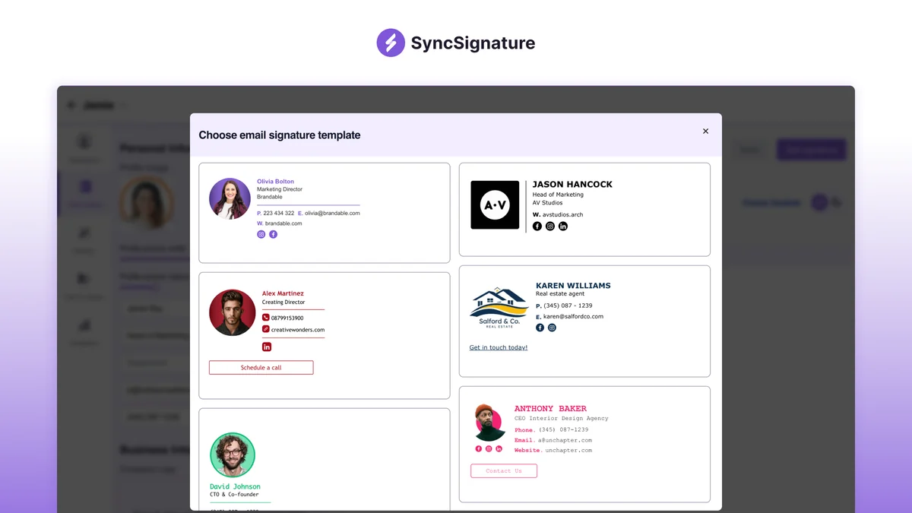Click LinkedIn icon in Anthony Baker's signature
The width and height of the screenshot is (912, 513).
coord(499,448)
